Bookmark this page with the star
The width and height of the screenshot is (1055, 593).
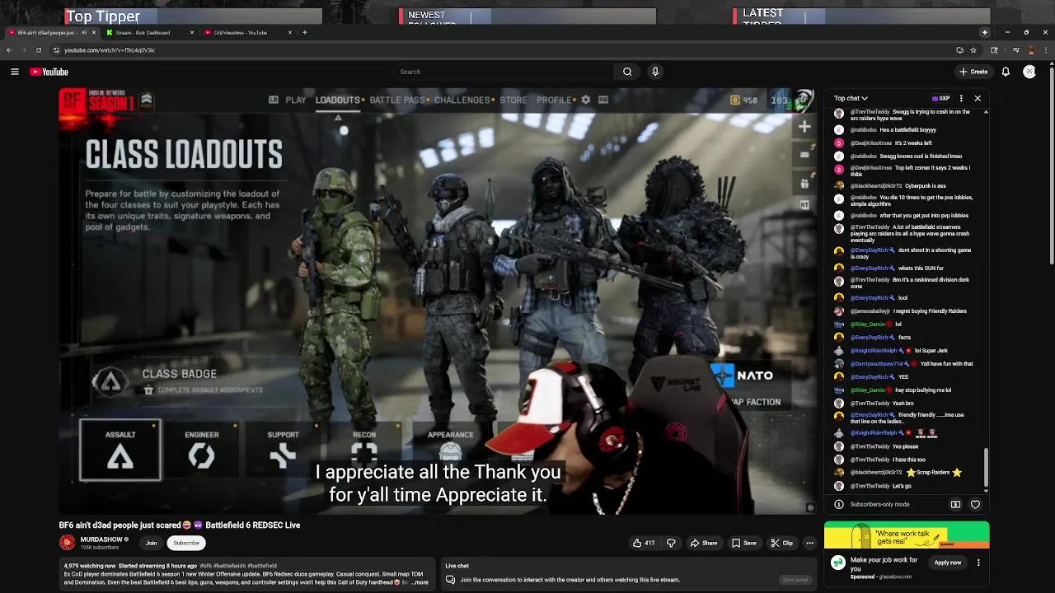coord(973,50)
